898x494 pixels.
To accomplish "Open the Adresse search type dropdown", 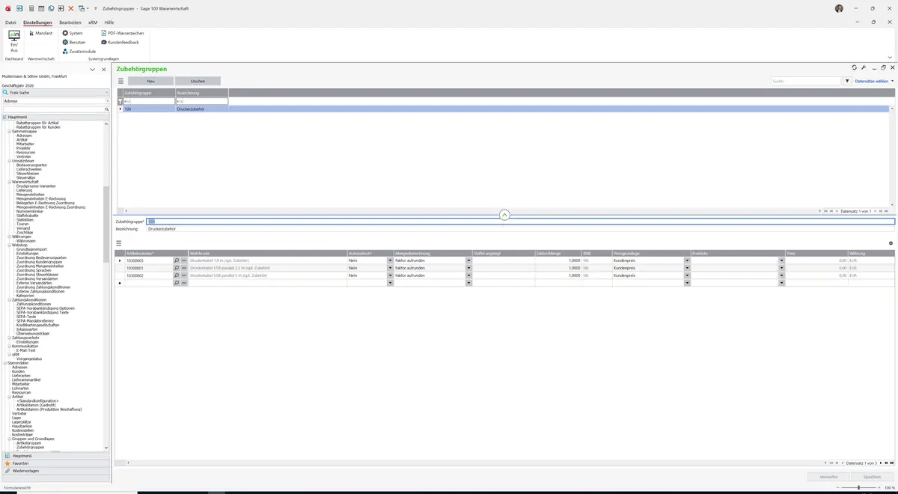I will pos(108,100).
